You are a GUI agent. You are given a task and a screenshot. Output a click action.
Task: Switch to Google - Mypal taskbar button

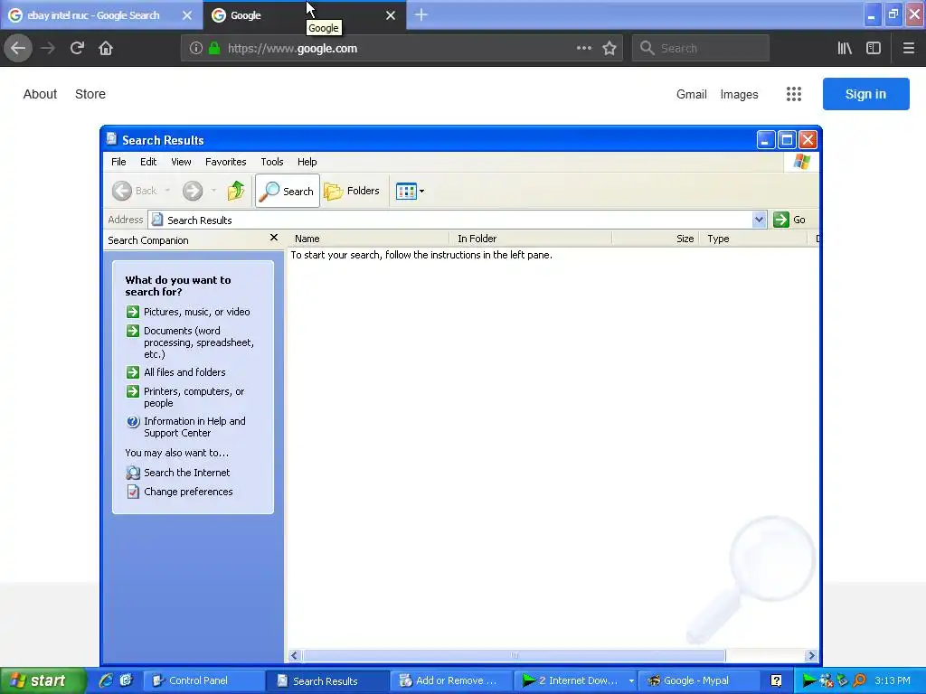pyautogui.click(x=701, y=680)
